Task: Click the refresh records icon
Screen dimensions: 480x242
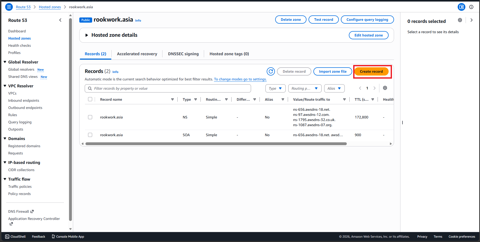Action: click(271, 71)
